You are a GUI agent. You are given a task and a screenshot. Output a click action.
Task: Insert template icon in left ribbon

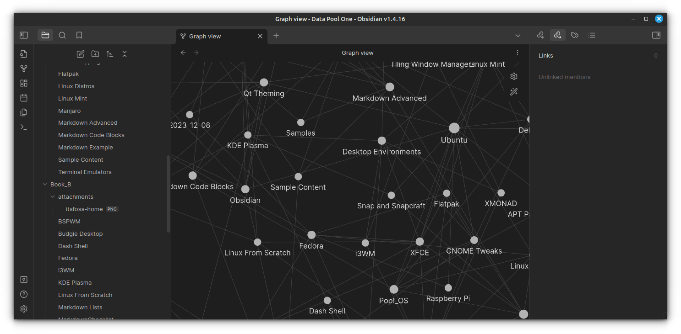24,112
